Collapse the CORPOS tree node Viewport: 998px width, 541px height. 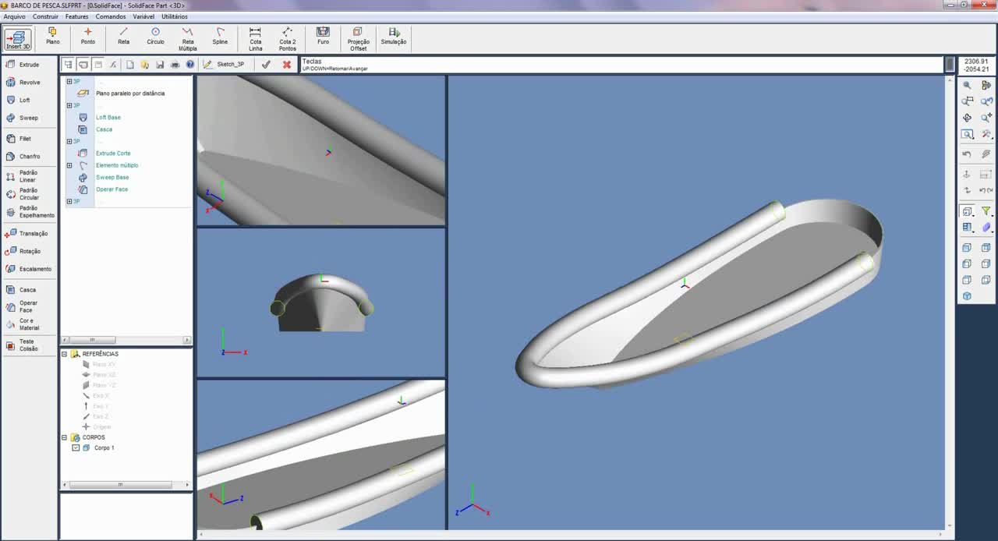pyautogui.click(x=65, y=437)
